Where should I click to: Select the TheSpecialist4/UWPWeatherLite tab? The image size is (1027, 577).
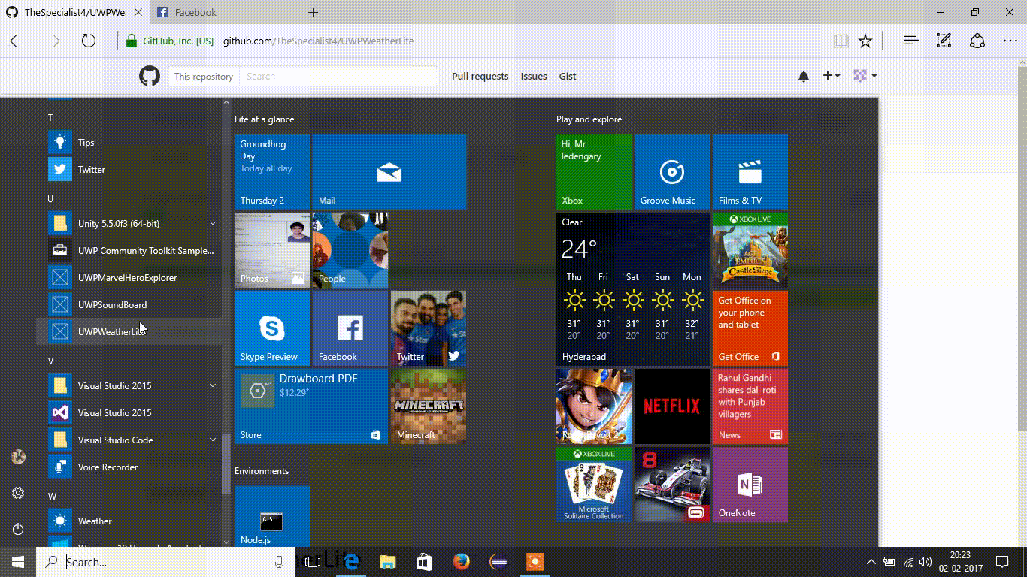coord(74,13)
